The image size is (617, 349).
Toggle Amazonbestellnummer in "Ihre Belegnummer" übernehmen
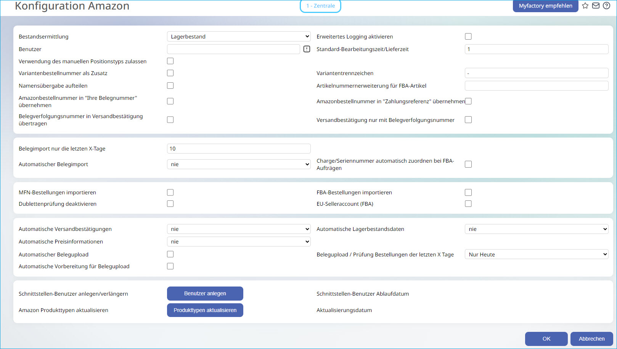170,101
